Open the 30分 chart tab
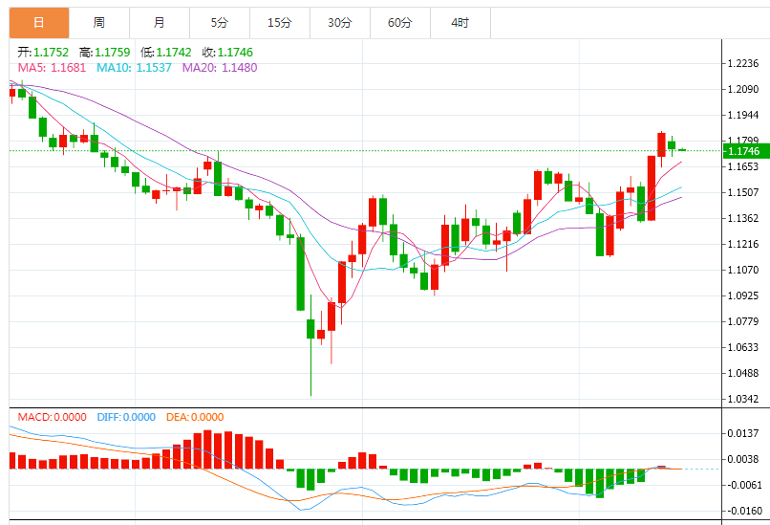The height and width of the screenshot is (525, 770). click(x=340, y=23)
